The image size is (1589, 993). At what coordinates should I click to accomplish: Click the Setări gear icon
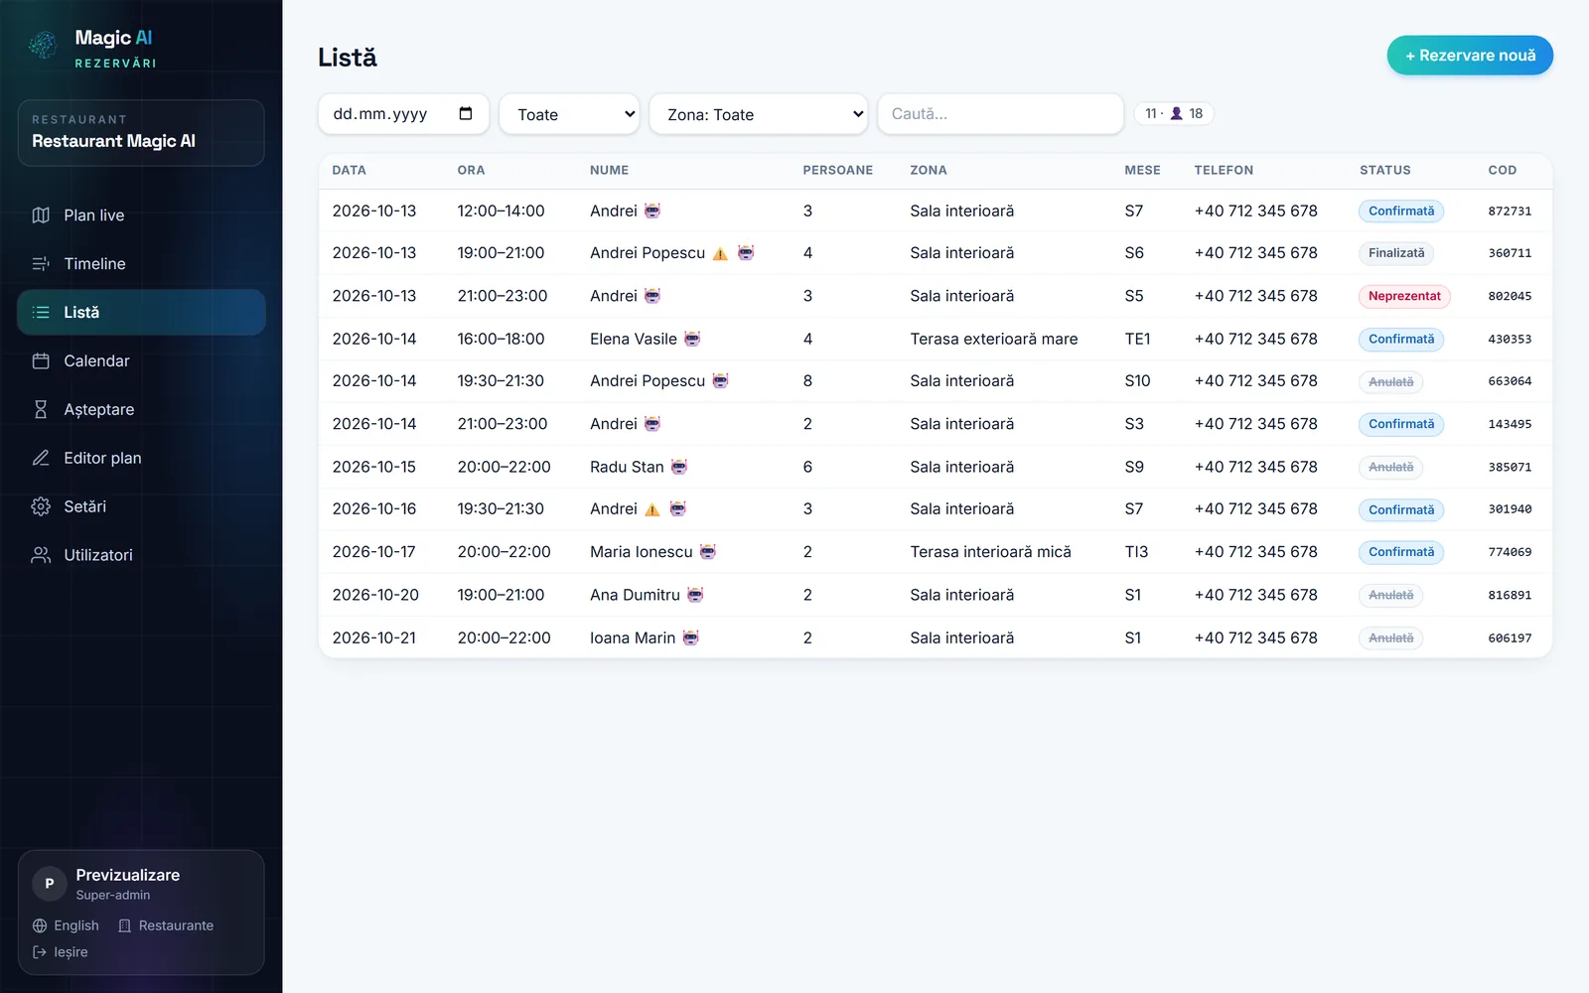coord(41,507)
